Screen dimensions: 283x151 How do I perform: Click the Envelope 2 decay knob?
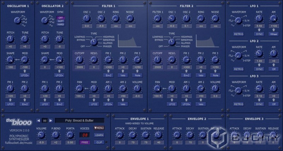click(190, 135)
